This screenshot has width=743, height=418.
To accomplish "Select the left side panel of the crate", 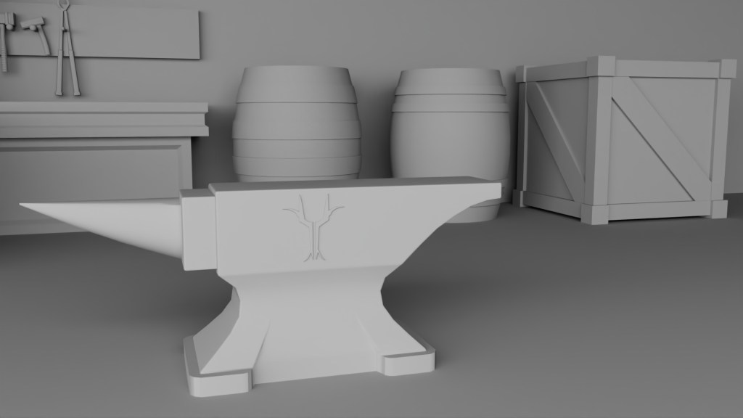I will [x=550, y=138].
